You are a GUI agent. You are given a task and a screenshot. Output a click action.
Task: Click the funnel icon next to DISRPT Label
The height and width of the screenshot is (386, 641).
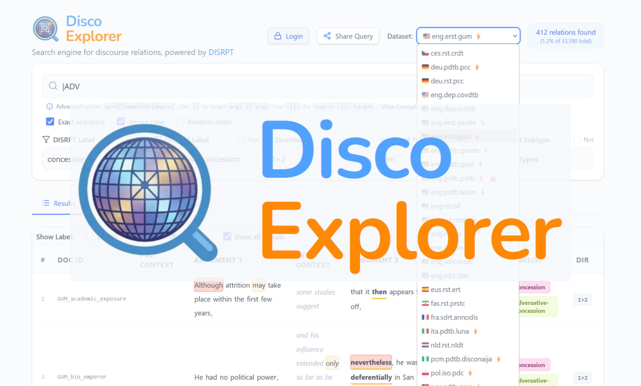point(46,140)
